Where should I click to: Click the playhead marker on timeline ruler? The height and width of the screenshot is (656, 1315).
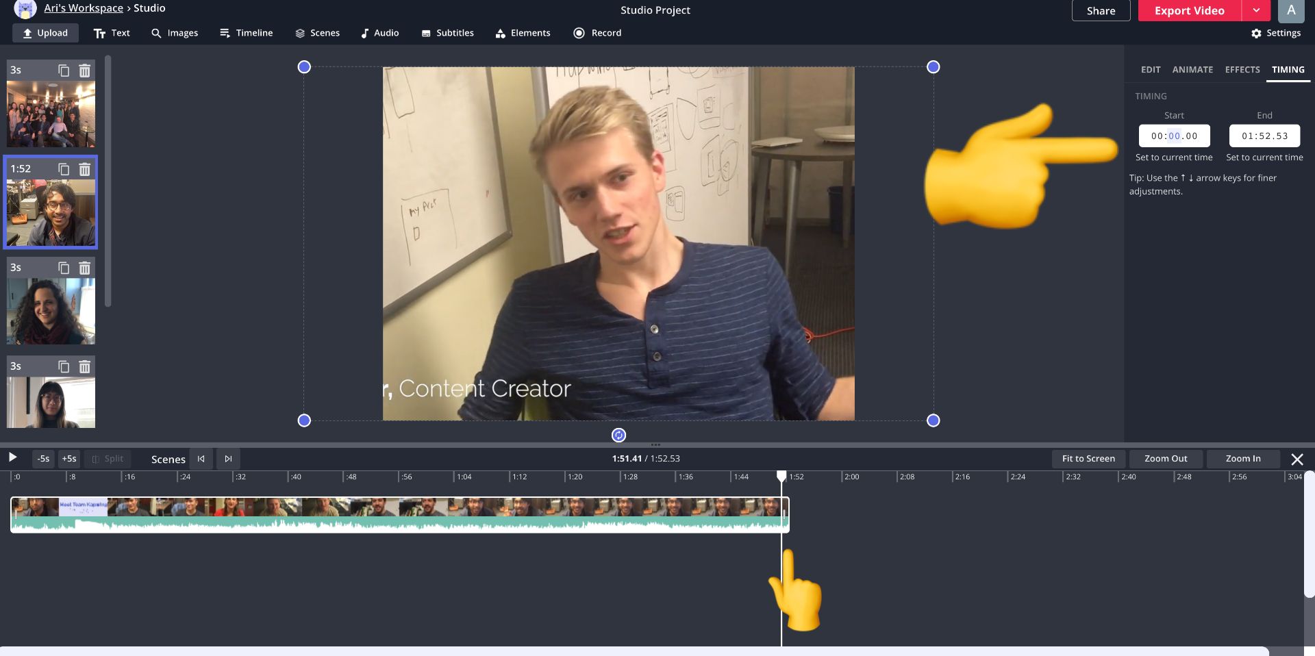tap(781, 475)
